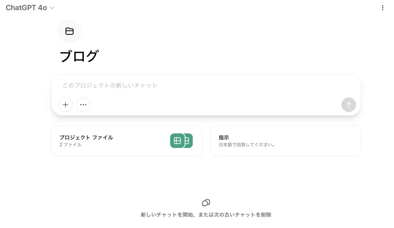Click the plus attach button

[65, 105]
